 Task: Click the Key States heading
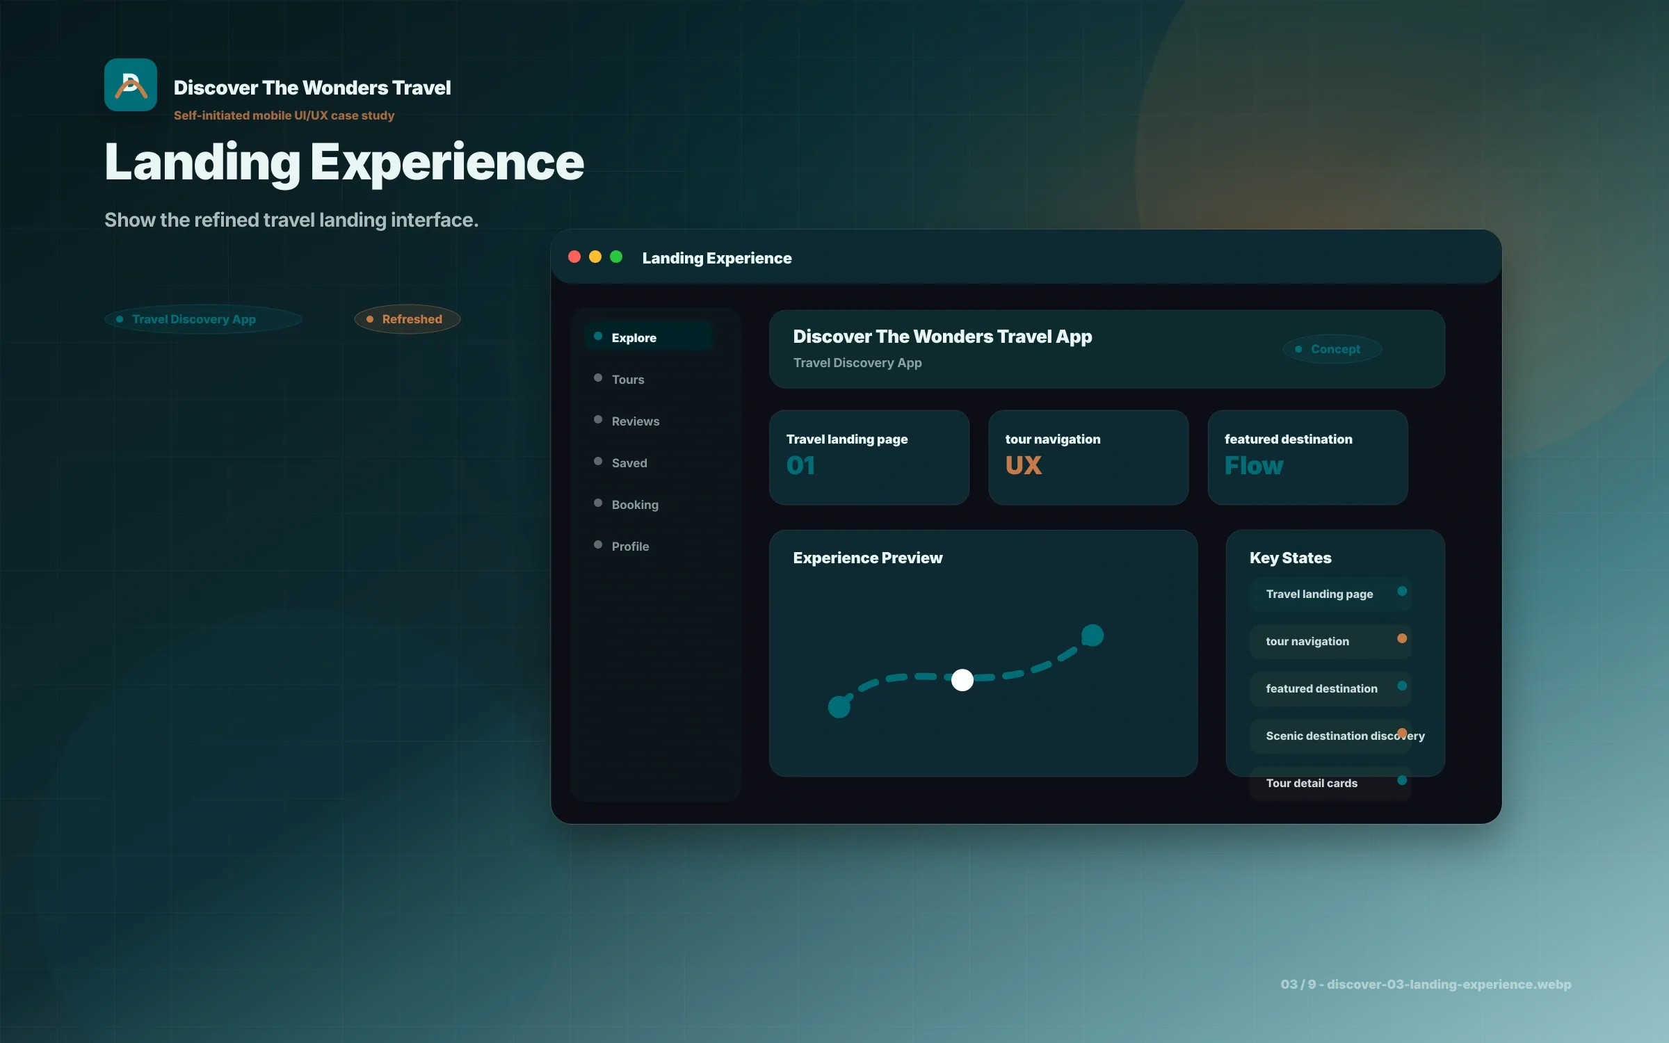[x=1290, y=558]
